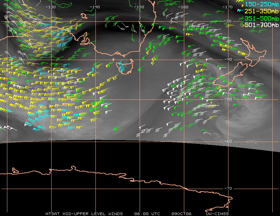Click the 09OCT06 date label
The image size is (280, 216).
(181, 214)
